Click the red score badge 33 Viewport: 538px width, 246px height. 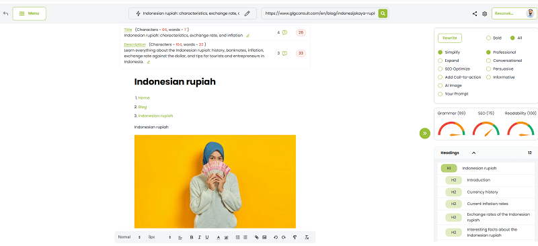coord(301,53)
